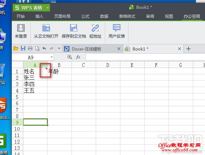Open the 审阅 ribbon tab
Screen dimensions: 205x155
(150, 16)
